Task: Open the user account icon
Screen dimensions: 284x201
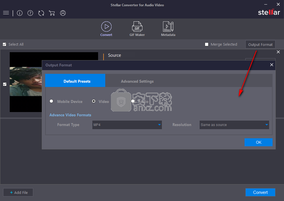Action: point(63,13)
